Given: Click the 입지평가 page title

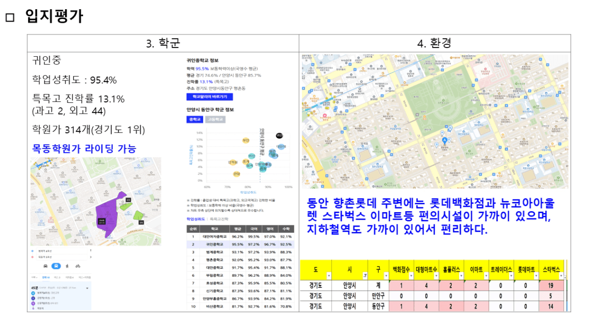Looking at the screenshot, I should [x=54, y=17].
